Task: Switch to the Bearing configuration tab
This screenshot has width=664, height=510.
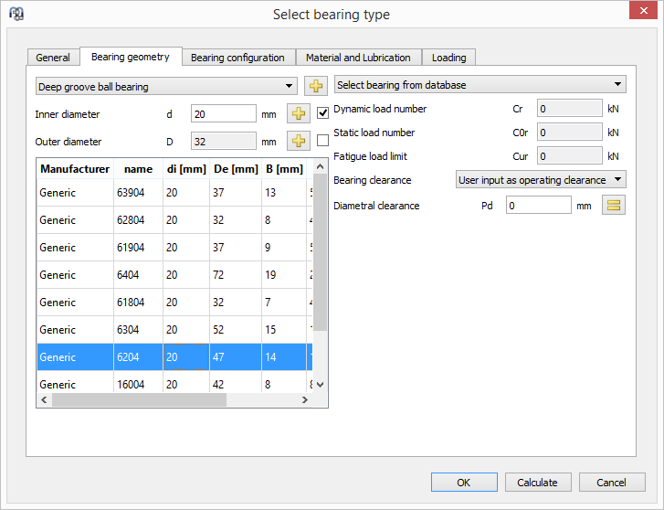Action: pyautogui.click(x=237, y=58)
